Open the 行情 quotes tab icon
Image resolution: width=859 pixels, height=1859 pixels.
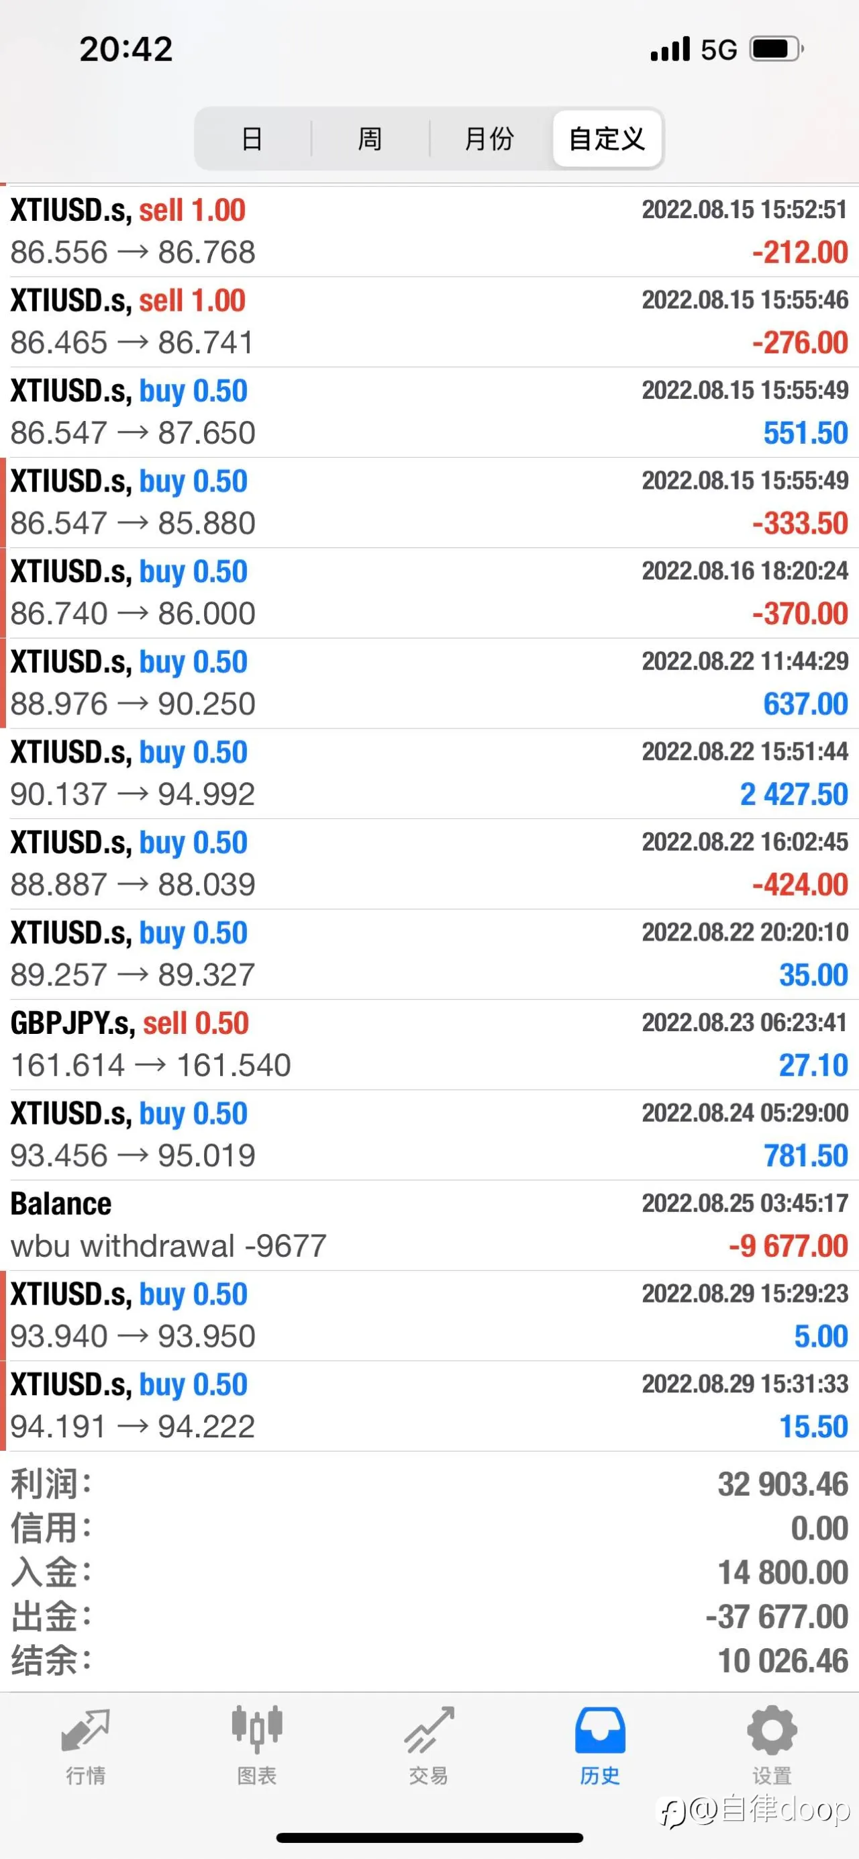tap(85, 1731)
